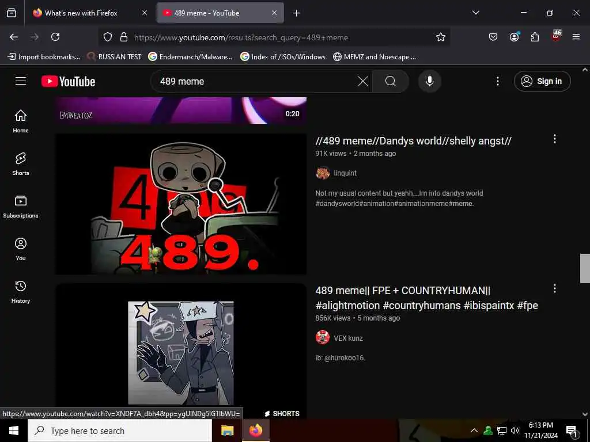Play the purple EMINEATOZ thumbnail
This screenshot has width=590, height=442.
coord(181,110)
